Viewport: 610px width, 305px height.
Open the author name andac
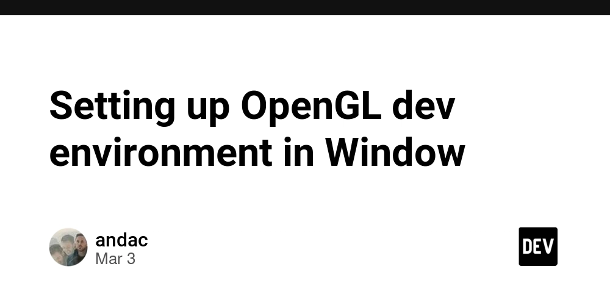pos(122,240)
